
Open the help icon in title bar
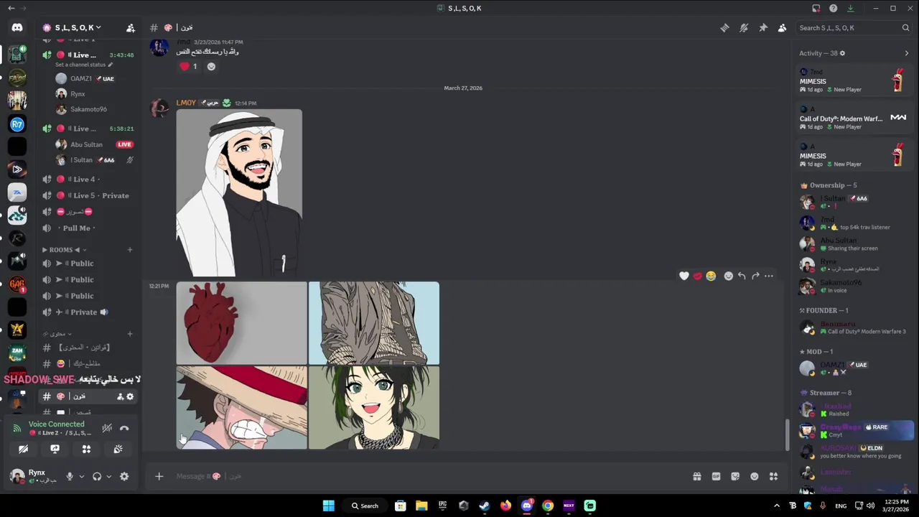tap(834, 8)
